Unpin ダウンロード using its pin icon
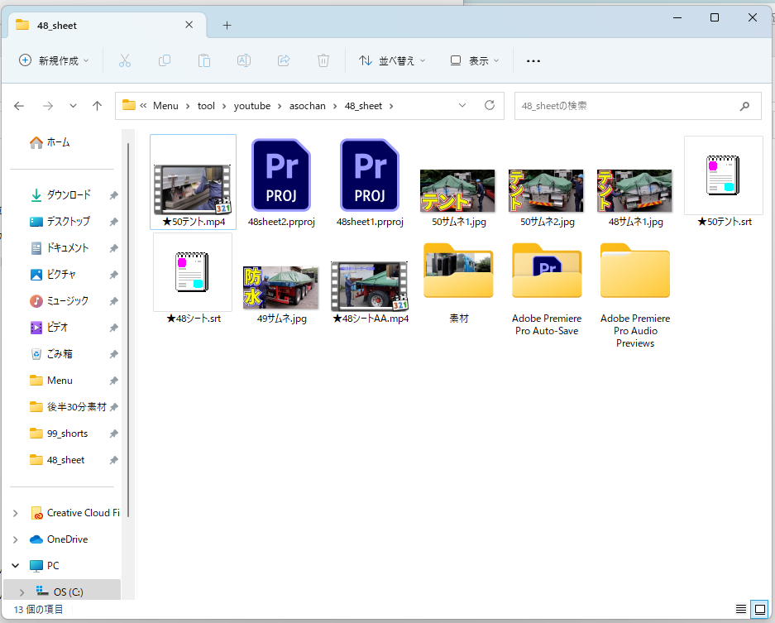The height and width of the screenshot is (623, 775). tap(113, 195)
